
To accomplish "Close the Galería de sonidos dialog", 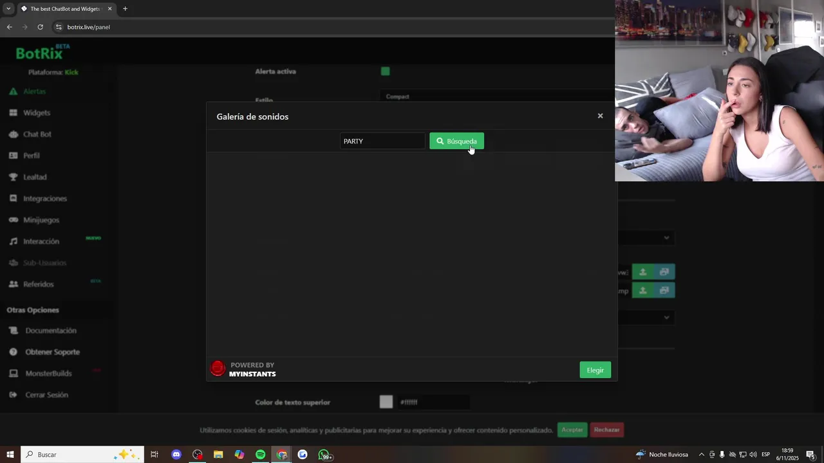I will click(600, 116).
